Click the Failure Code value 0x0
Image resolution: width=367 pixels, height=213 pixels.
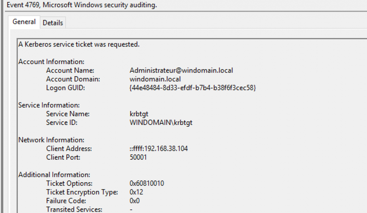[134, 201]
